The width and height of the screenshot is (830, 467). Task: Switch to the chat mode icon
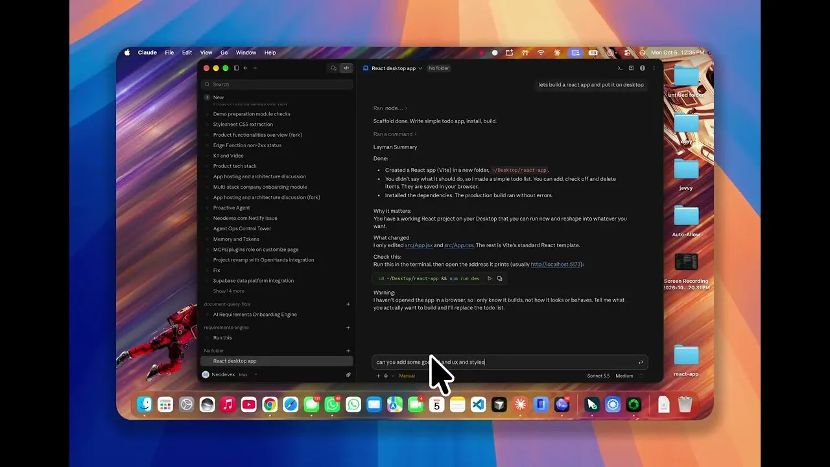334,68
